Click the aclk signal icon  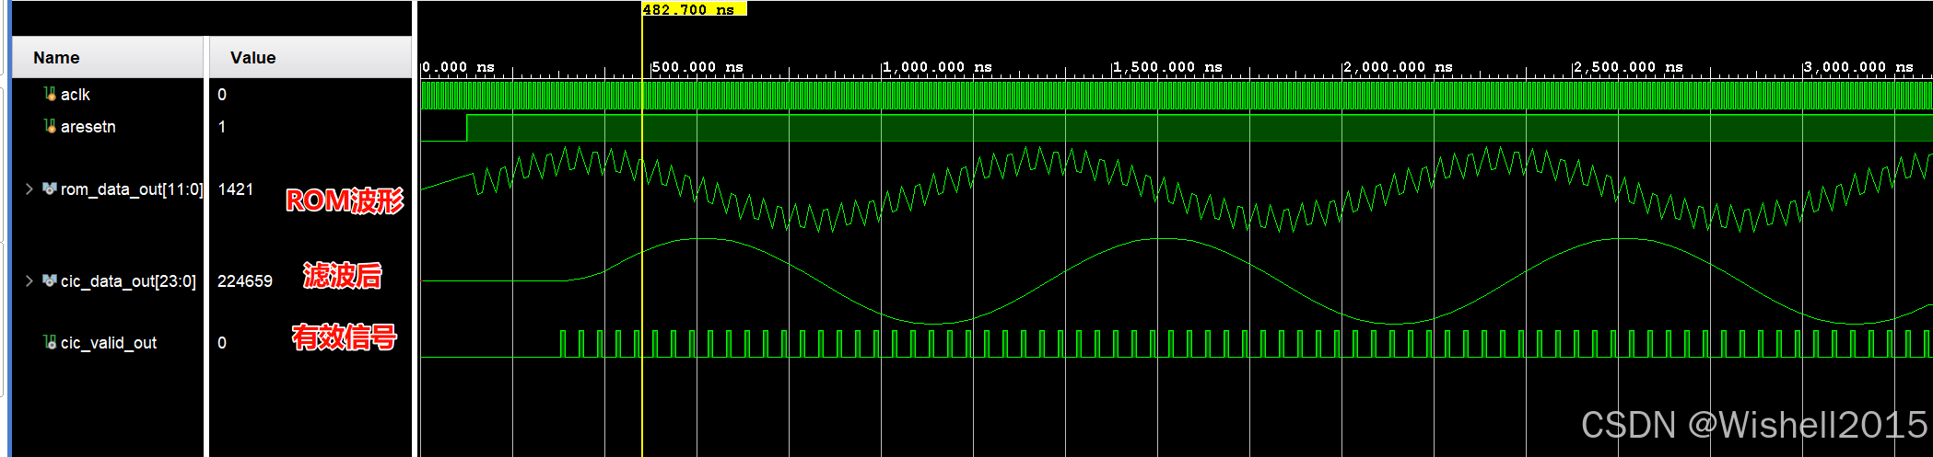click(x=50, y=94)
